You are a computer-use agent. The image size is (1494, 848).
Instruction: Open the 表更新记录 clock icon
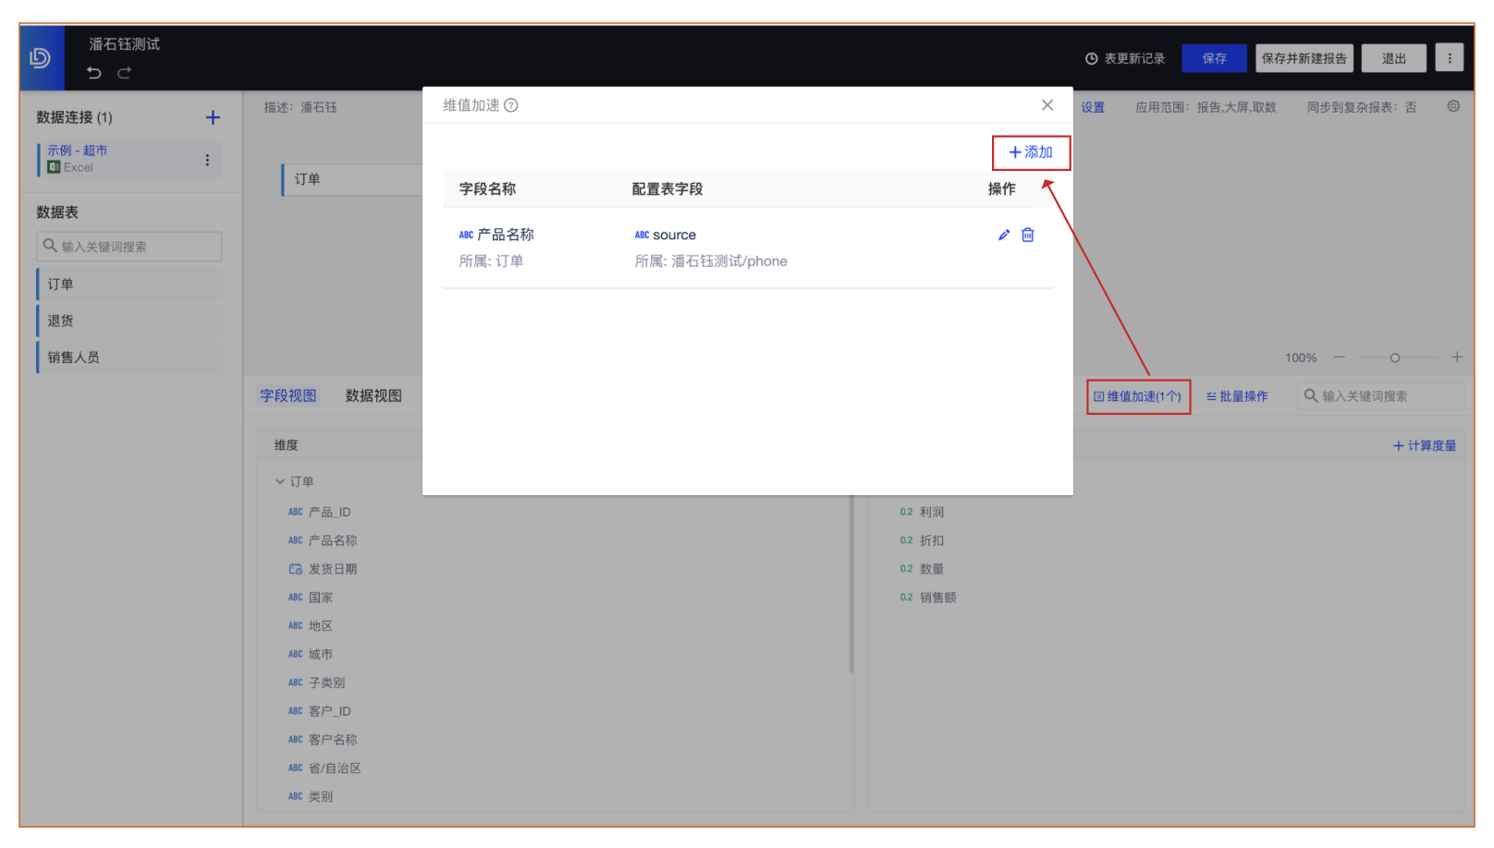point(1091,57)
